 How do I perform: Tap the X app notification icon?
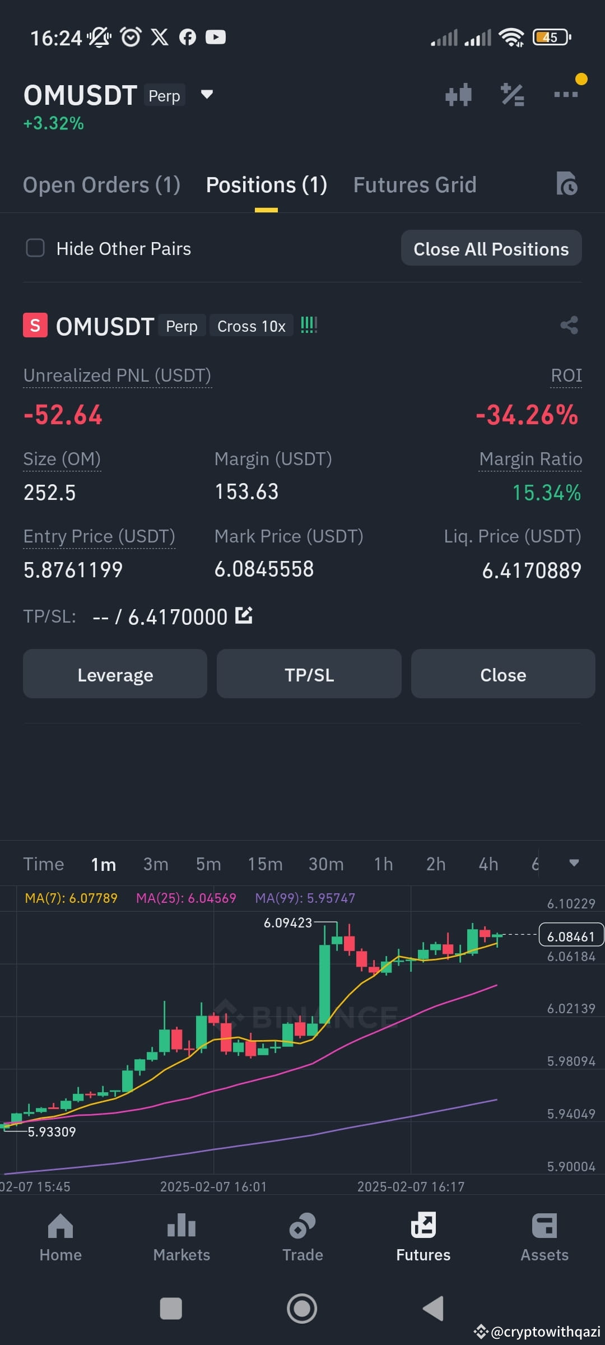(x=160, y=38)
